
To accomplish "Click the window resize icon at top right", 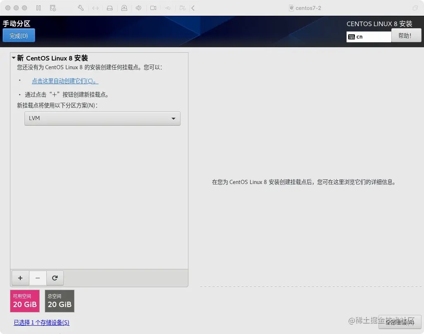I will 415,8.
